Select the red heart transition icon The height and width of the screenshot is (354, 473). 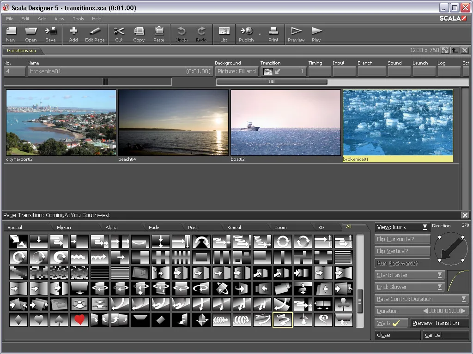(79, 319)
